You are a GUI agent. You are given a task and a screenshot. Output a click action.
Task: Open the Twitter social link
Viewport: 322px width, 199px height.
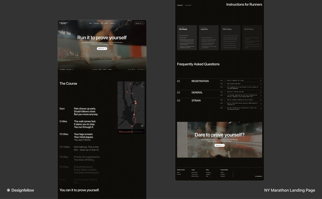pyautogui.click(x=222, y=172)
